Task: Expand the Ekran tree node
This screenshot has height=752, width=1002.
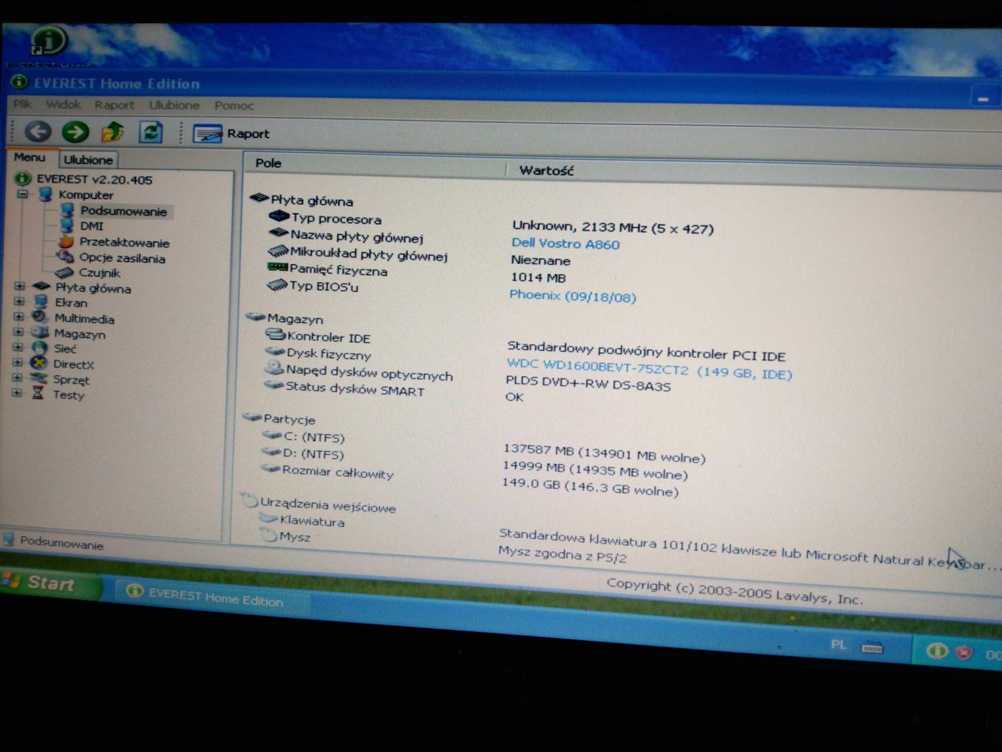Action: tap(19, 301)
